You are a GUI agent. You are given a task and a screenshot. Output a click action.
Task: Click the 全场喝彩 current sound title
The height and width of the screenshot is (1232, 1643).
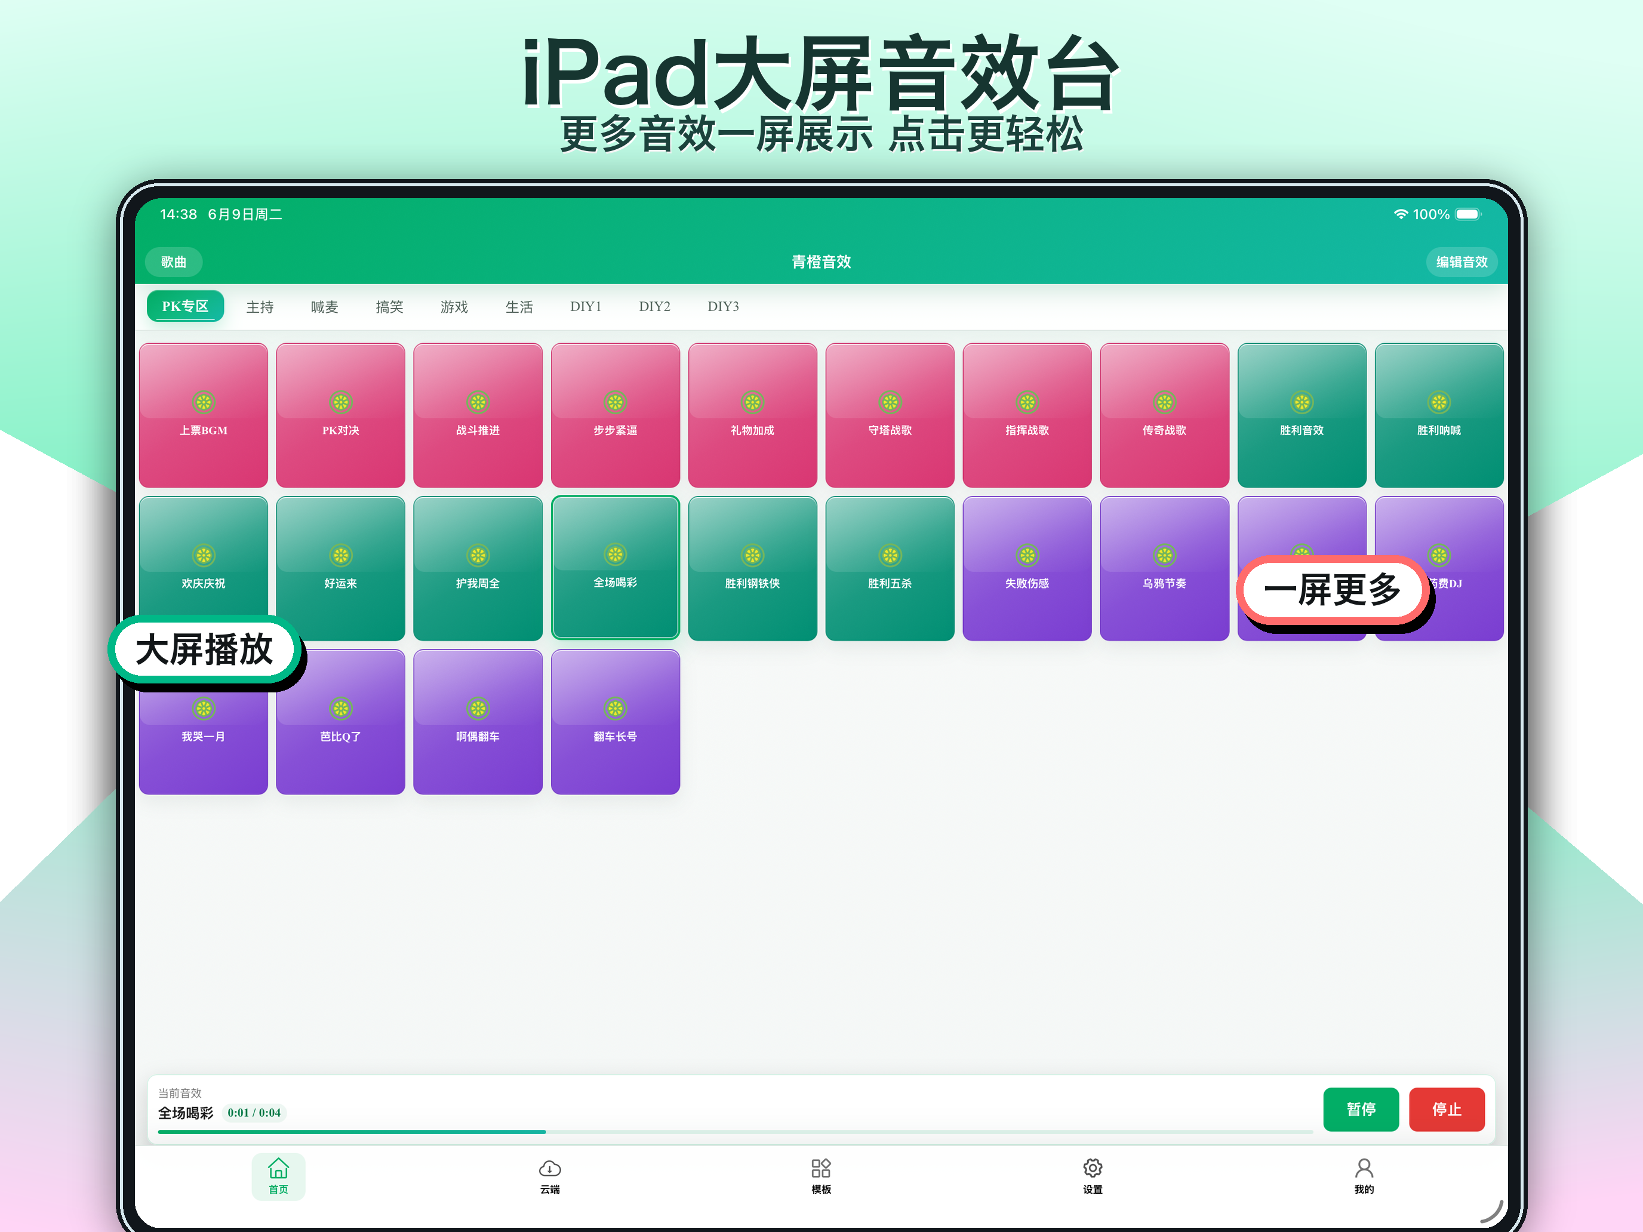(186, 1113)
